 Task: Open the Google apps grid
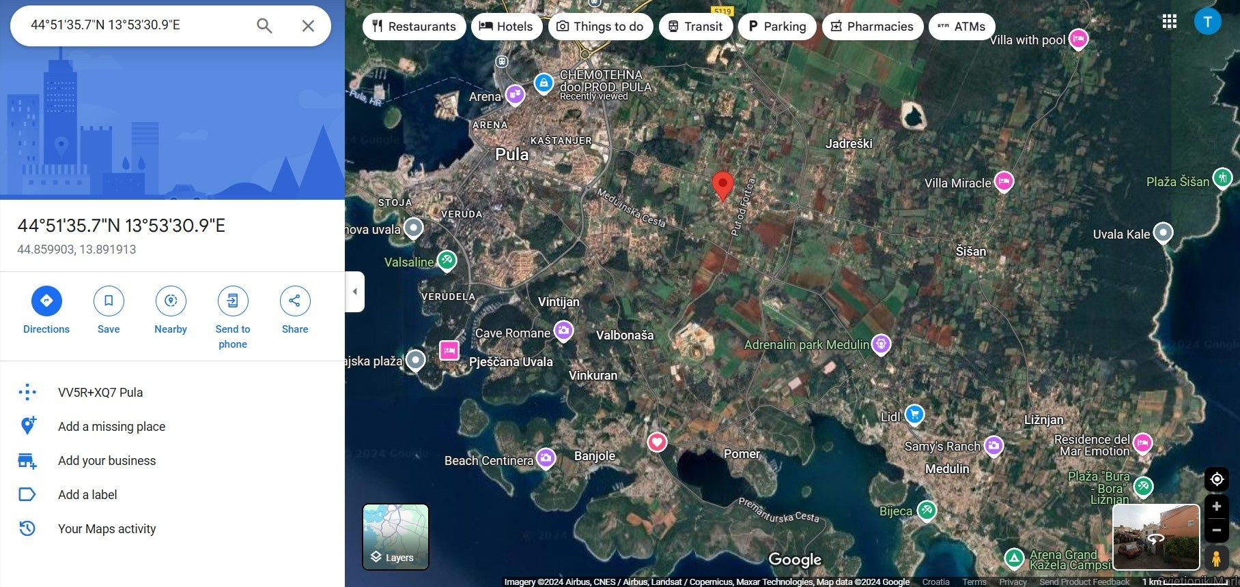click(1170, 22)
